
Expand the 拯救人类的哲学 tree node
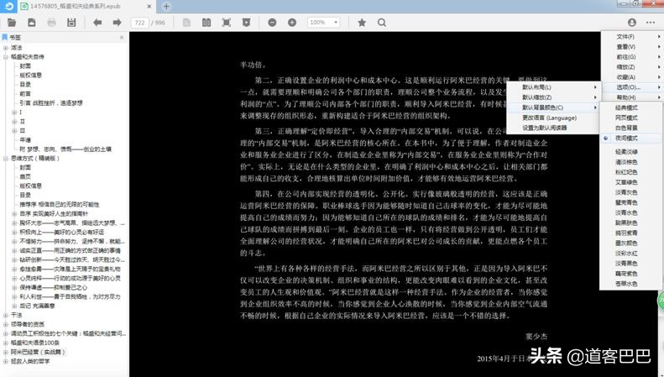pyautogui.click(x=6, y=361)
